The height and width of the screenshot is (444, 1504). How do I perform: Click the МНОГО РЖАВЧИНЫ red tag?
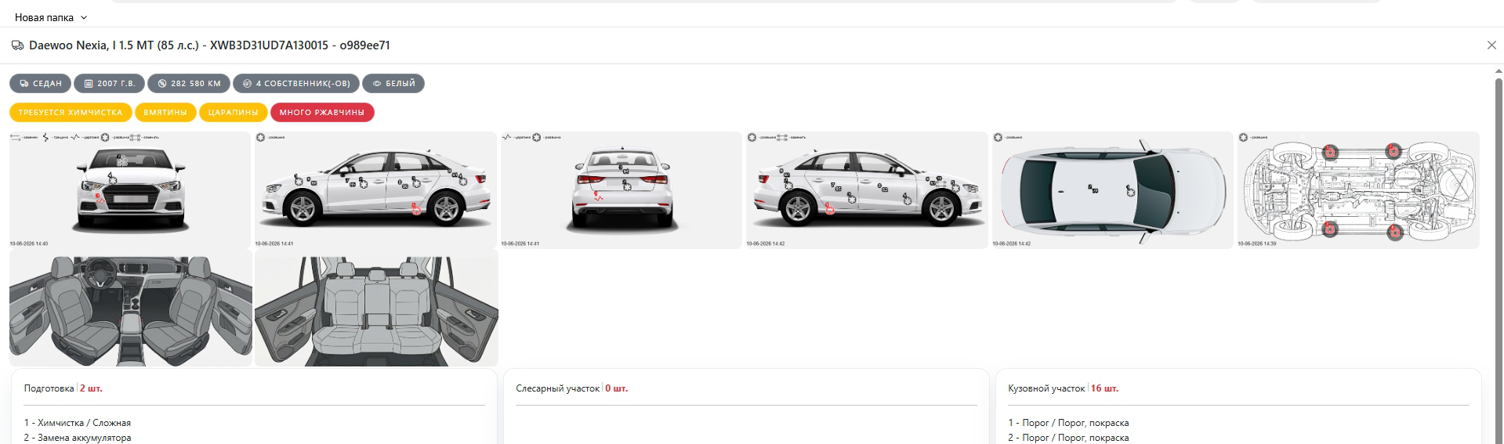(322, 112)
